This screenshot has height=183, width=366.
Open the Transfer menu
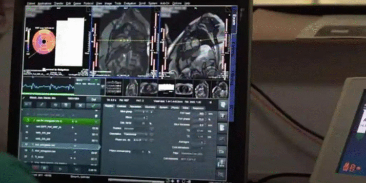59,3
